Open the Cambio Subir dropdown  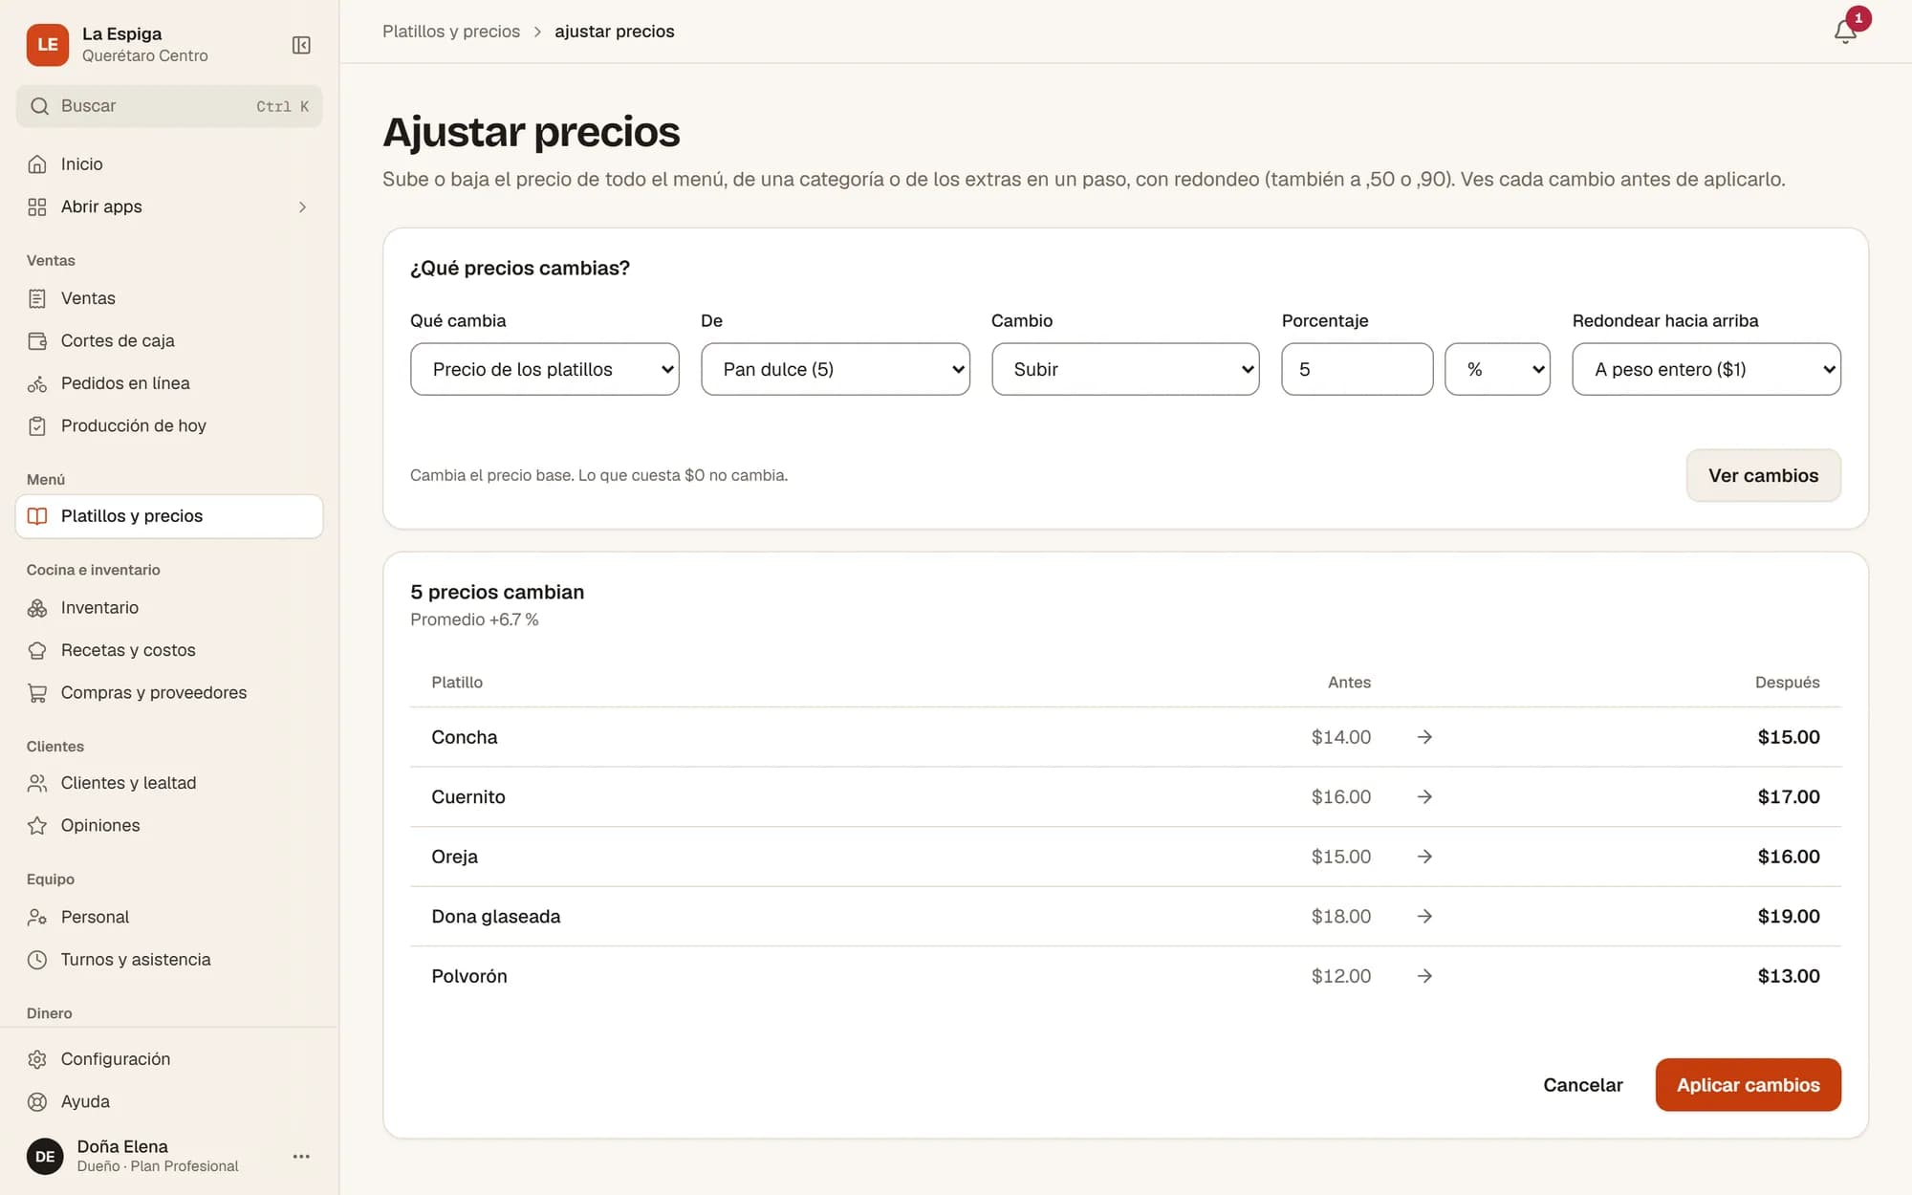click(x=1125, y=369)
